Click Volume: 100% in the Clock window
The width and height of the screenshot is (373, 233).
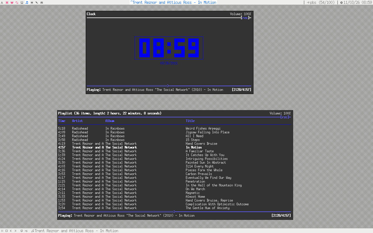pyautogui.click(x=240, y=14)
